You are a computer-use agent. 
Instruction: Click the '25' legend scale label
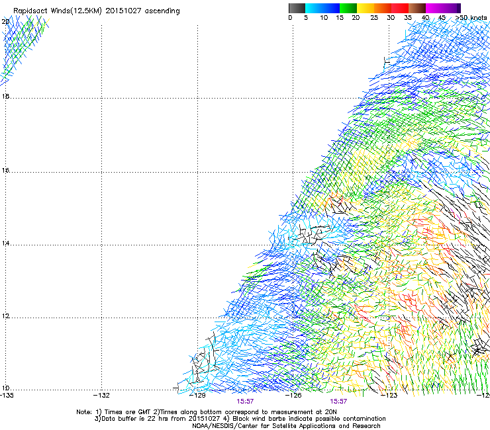pyautogui.click(x=374, y=18)
